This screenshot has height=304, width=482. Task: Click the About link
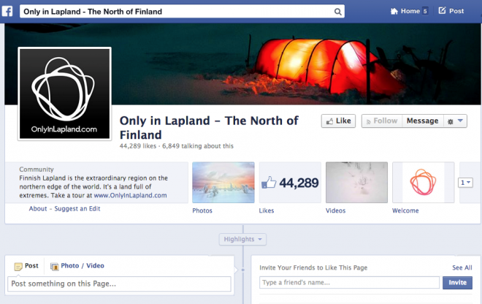38,208
